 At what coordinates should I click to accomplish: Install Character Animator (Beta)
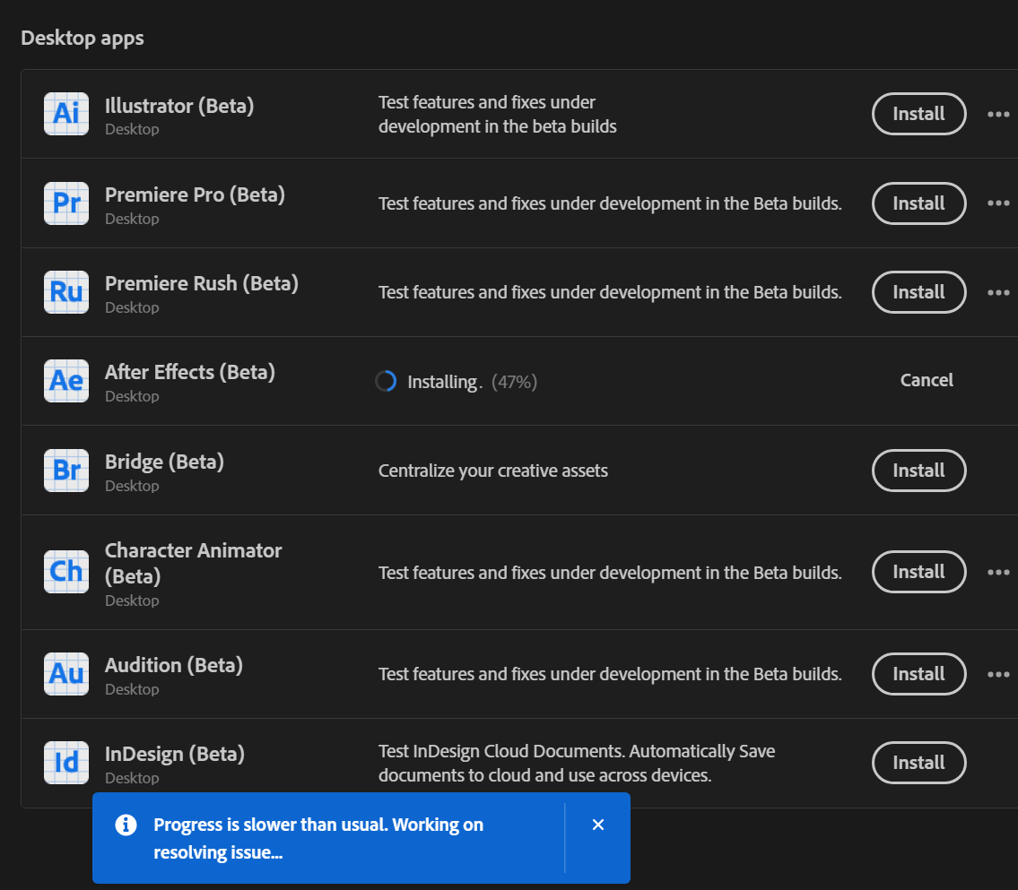click(918, 572)
